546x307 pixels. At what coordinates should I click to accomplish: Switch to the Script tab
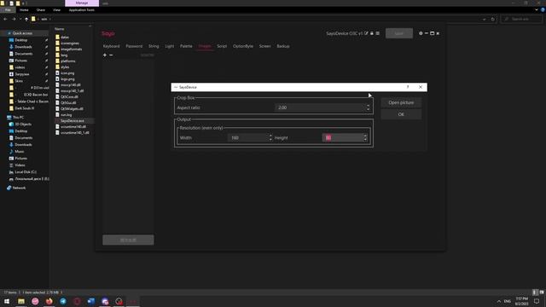tap(222, 46)
